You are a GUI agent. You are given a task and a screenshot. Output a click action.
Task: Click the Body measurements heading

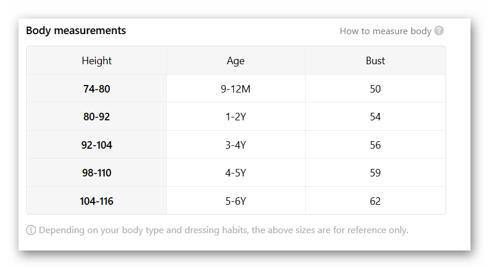click(x=76, y=30)
